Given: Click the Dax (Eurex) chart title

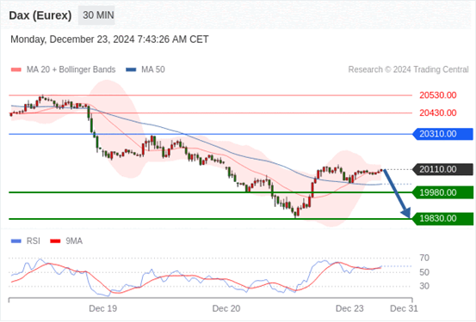Looking at the screenshot, I should pyautogui.click(x=40, y=15).
